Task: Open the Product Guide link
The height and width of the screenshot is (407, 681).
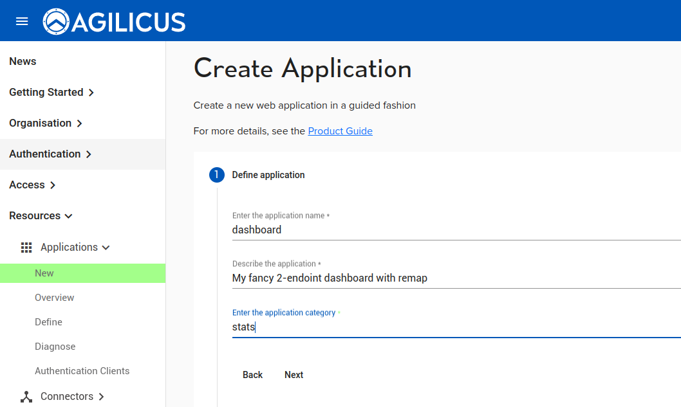Action: click(340, 131)
